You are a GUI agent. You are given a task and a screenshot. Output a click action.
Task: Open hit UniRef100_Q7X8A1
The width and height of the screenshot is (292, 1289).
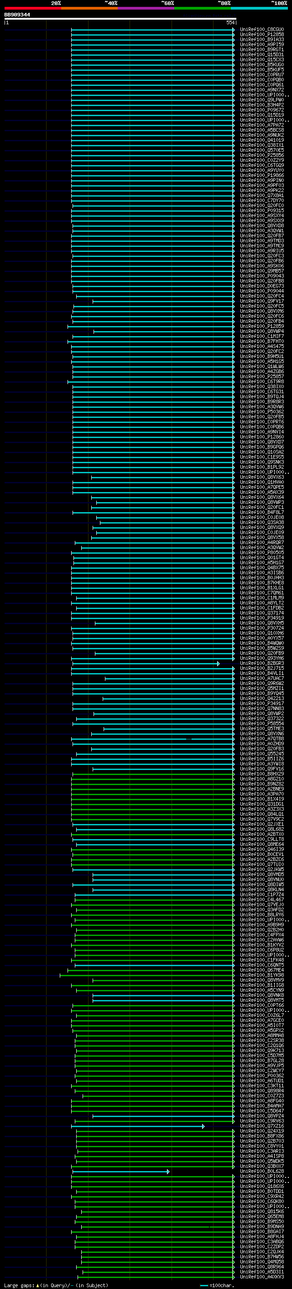click(x=261, y=196)
